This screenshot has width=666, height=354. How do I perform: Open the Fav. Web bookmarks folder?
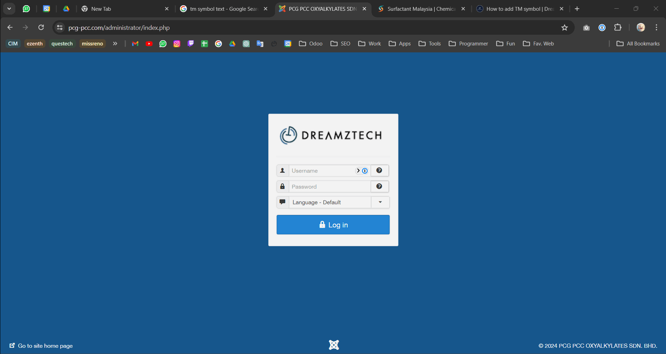tap(538, 43)
